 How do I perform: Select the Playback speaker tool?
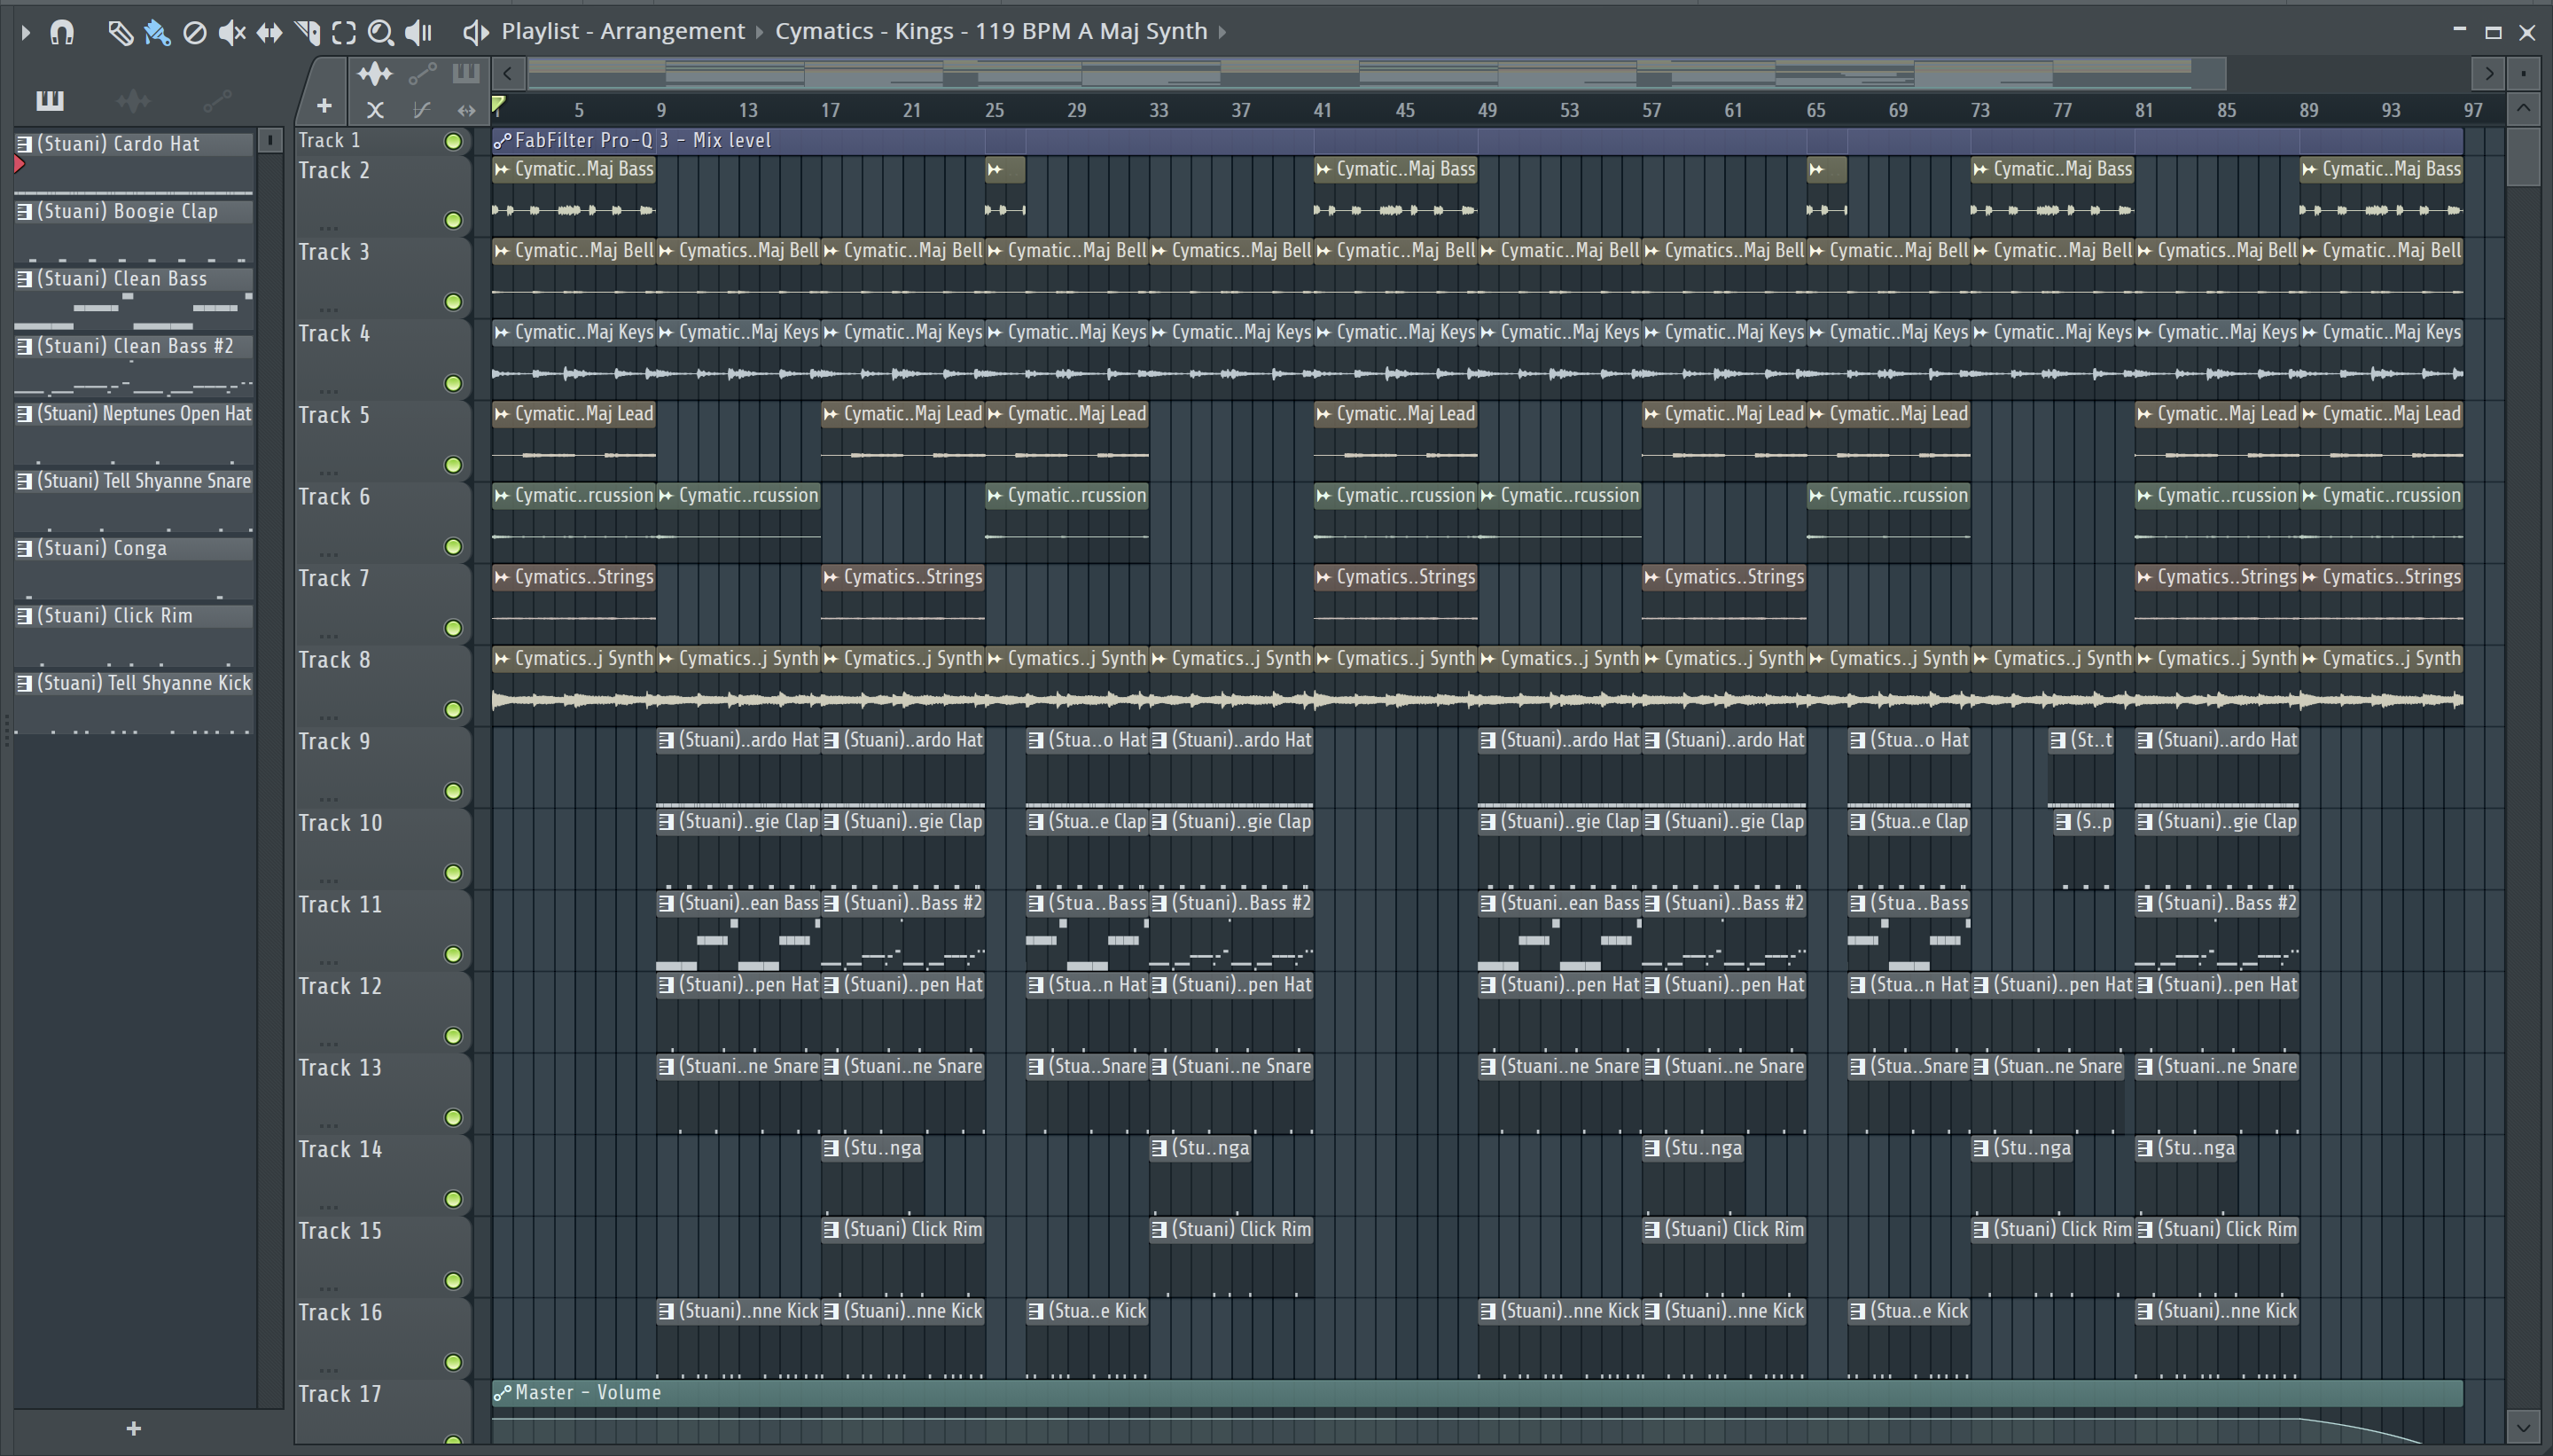pos(418,33)
